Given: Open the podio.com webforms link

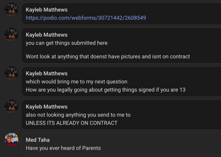Looking at the screenshot, I should pos(86,18).
